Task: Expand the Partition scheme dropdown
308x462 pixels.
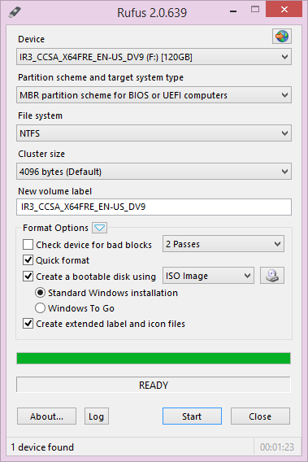Action: (154, 95)
